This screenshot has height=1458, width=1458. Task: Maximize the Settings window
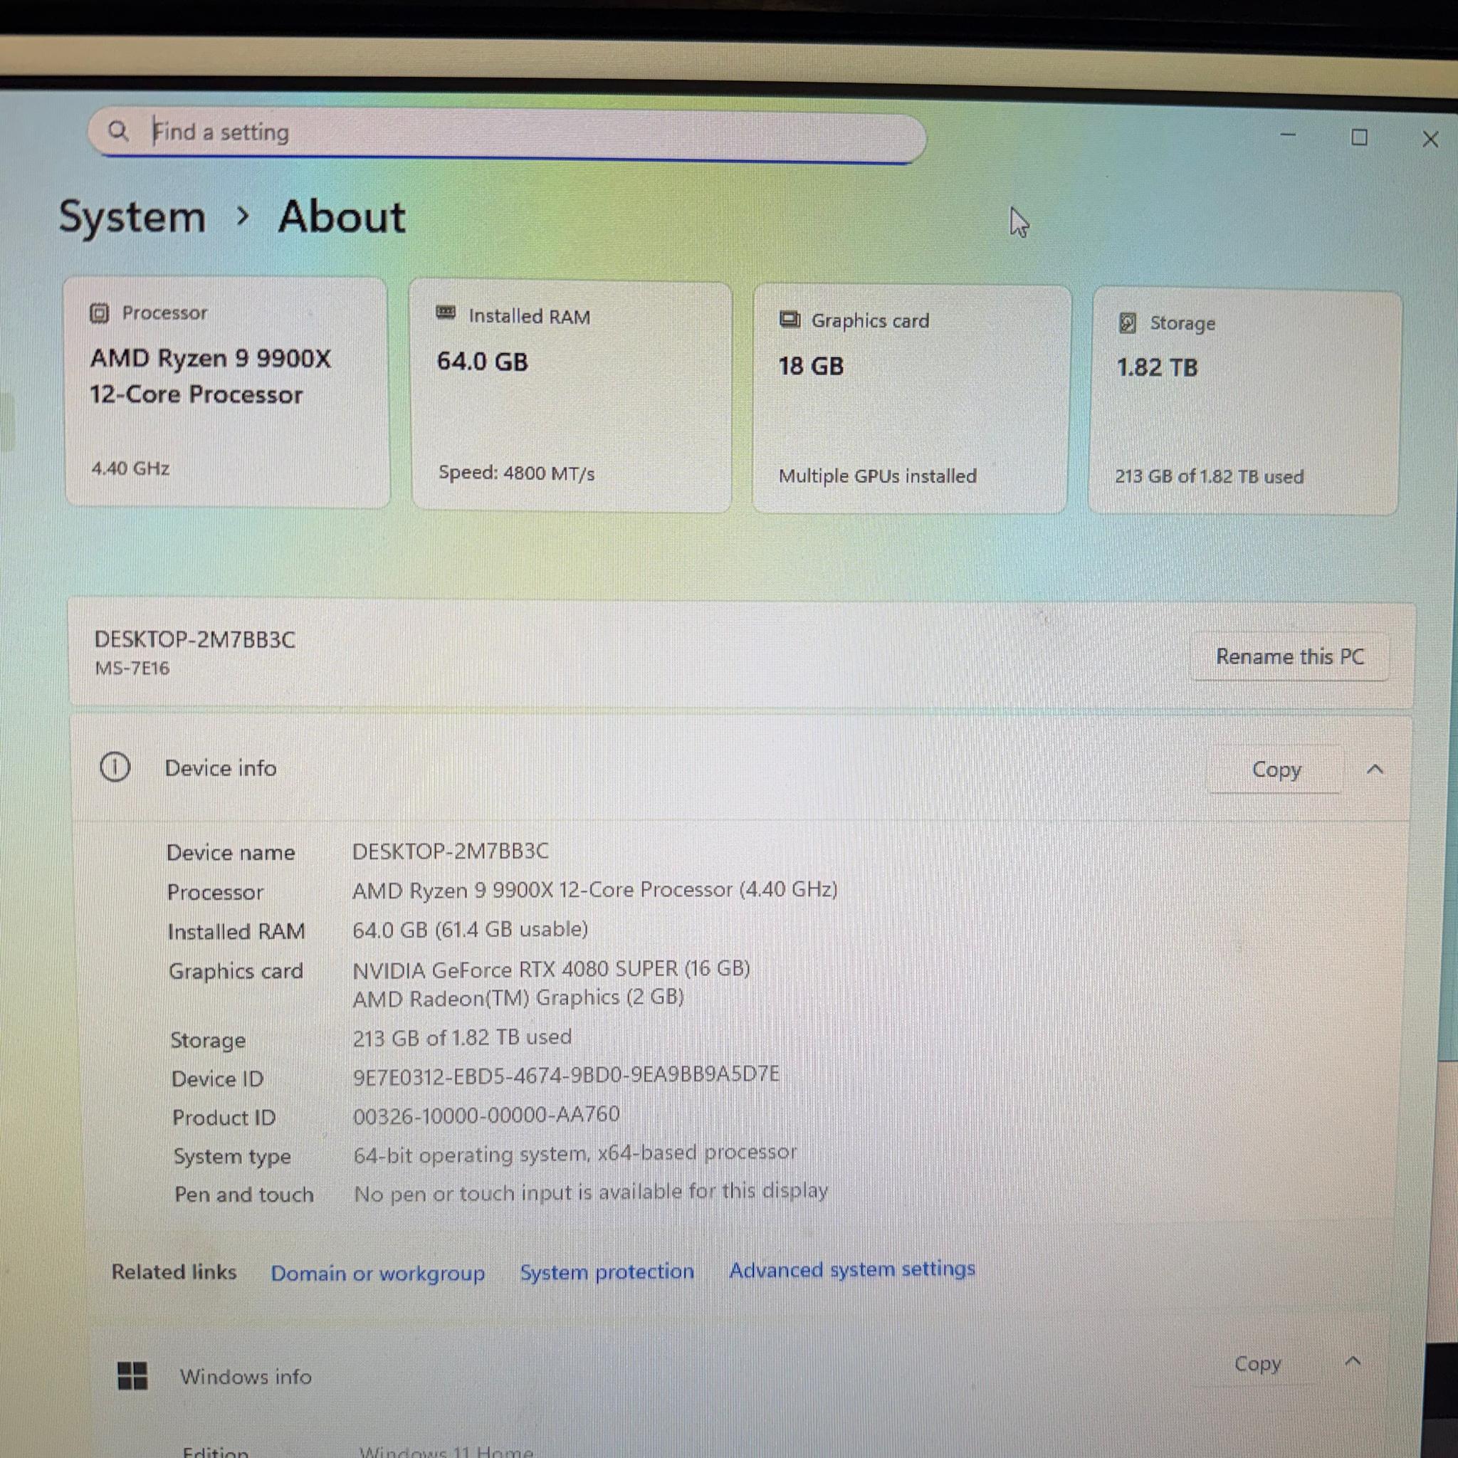[x=1359, y=137]
